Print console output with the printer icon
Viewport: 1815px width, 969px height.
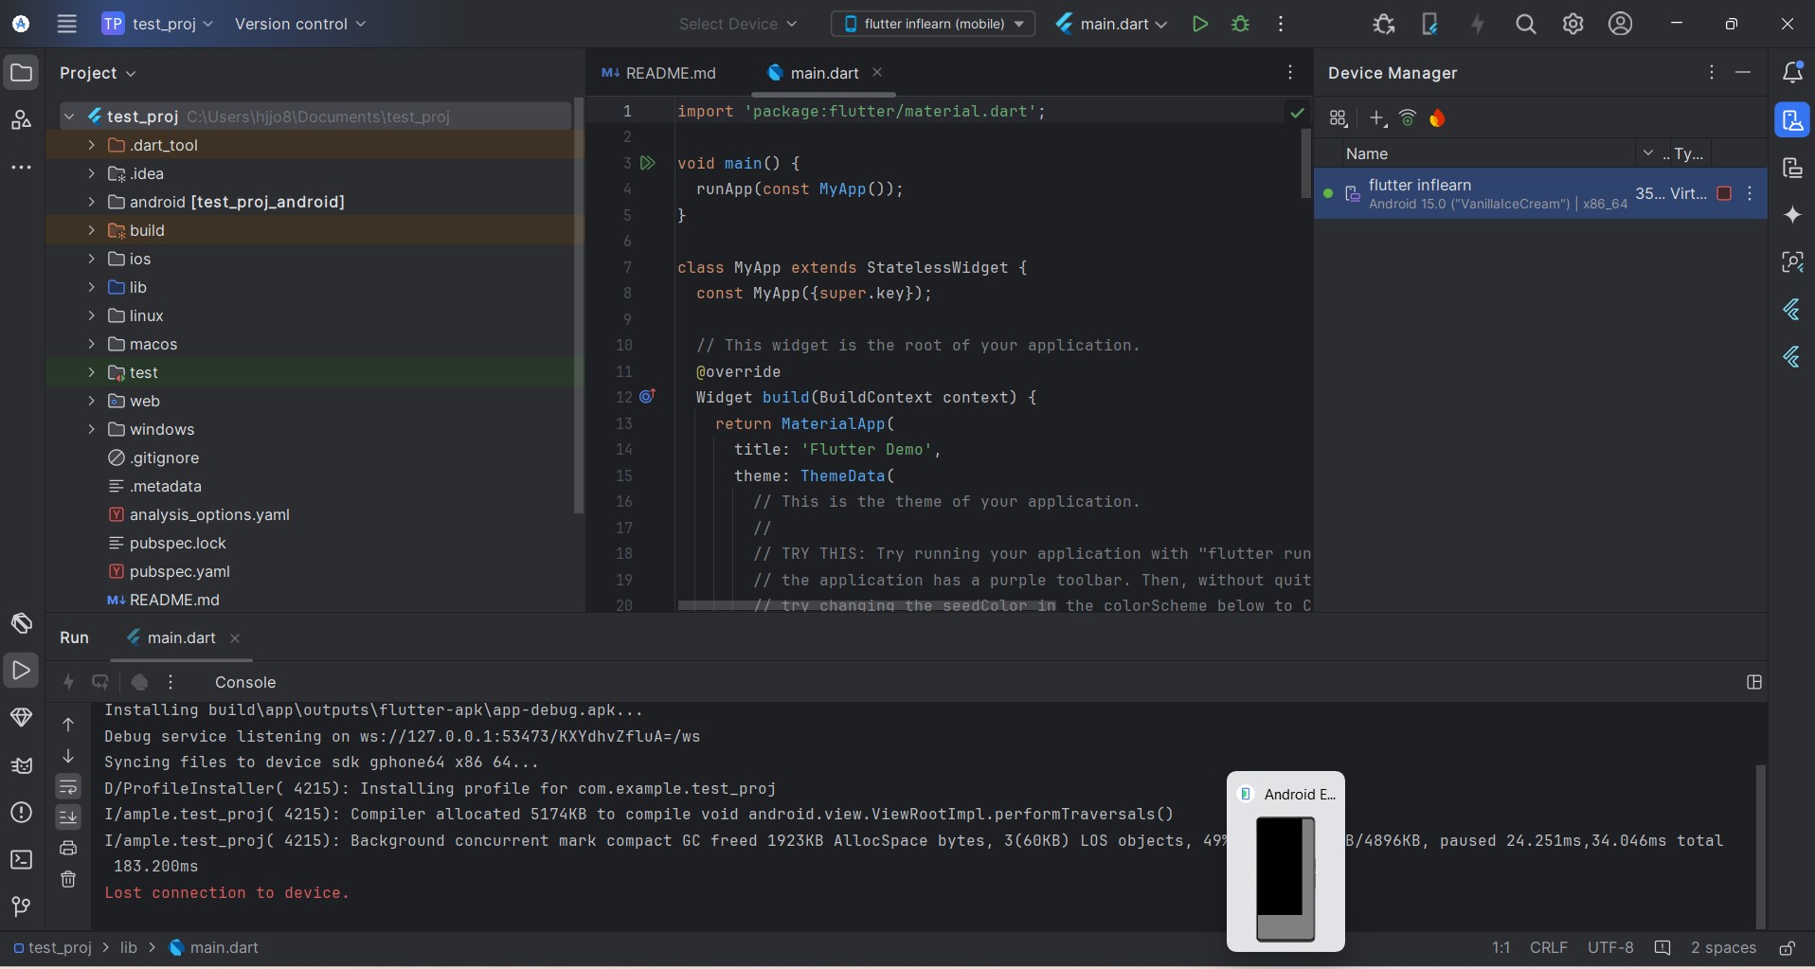pyautogui.click(x=68, y=849)
